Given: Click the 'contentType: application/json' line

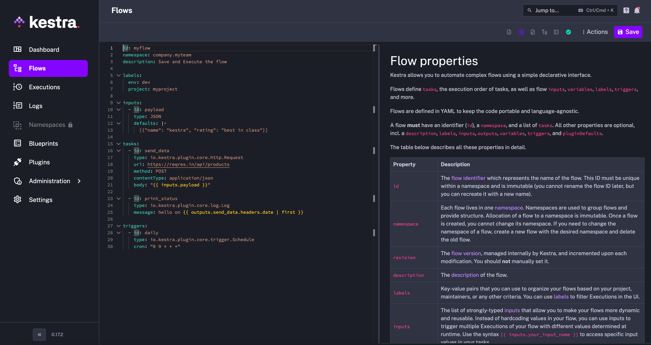Looking at the screenshot, I should pyautogui.click(x=173, y=178).
